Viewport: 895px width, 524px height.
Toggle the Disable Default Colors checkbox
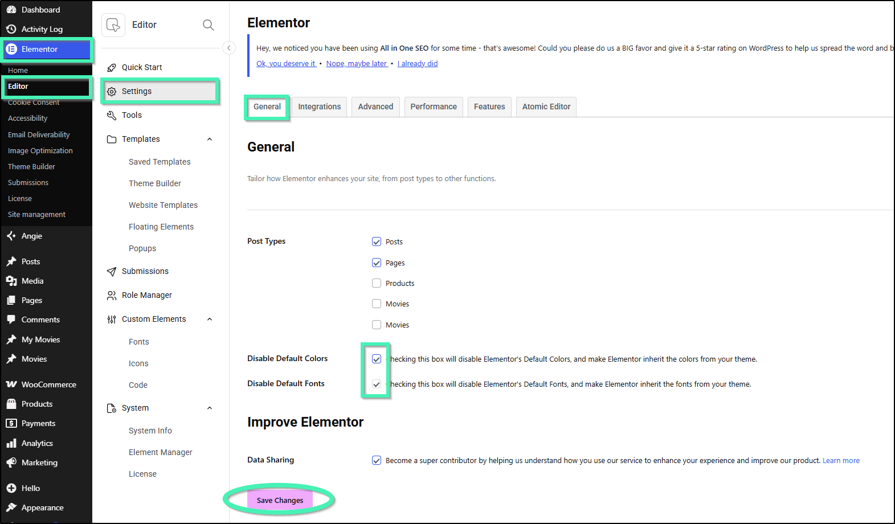(x=377, y=359)
